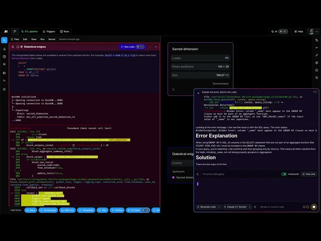Click the fourth left sidebar icon
The height and width of the screenshot is (241, 321).
pos(5,64)
